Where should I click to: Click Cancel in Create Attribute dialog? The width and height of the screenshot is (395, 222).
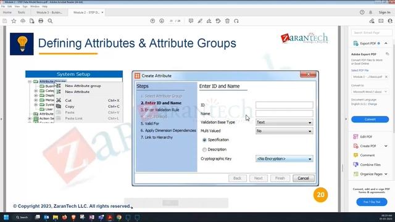point(303,178)
